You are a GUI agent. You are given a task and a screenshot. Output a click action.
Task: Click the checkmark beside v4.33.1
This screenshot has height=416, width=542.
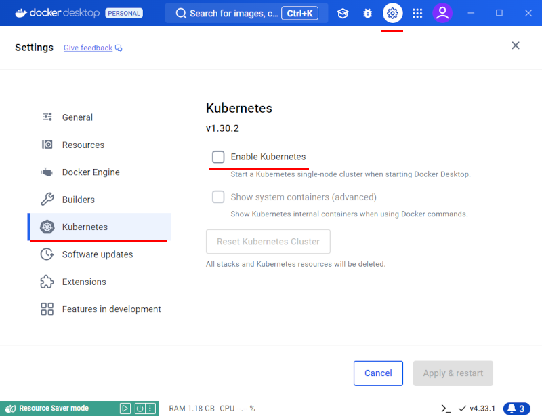(462, 409)
